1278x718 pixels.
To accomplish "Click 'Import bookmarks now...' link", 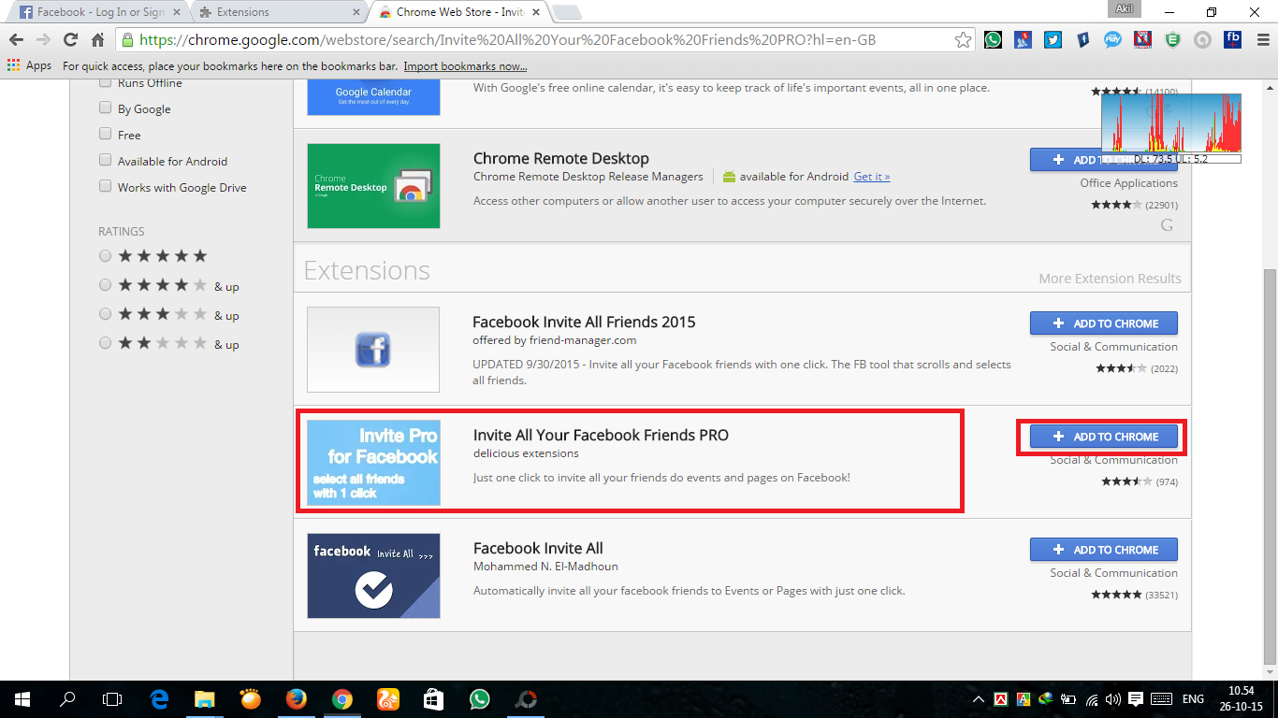I will [465, 66].
